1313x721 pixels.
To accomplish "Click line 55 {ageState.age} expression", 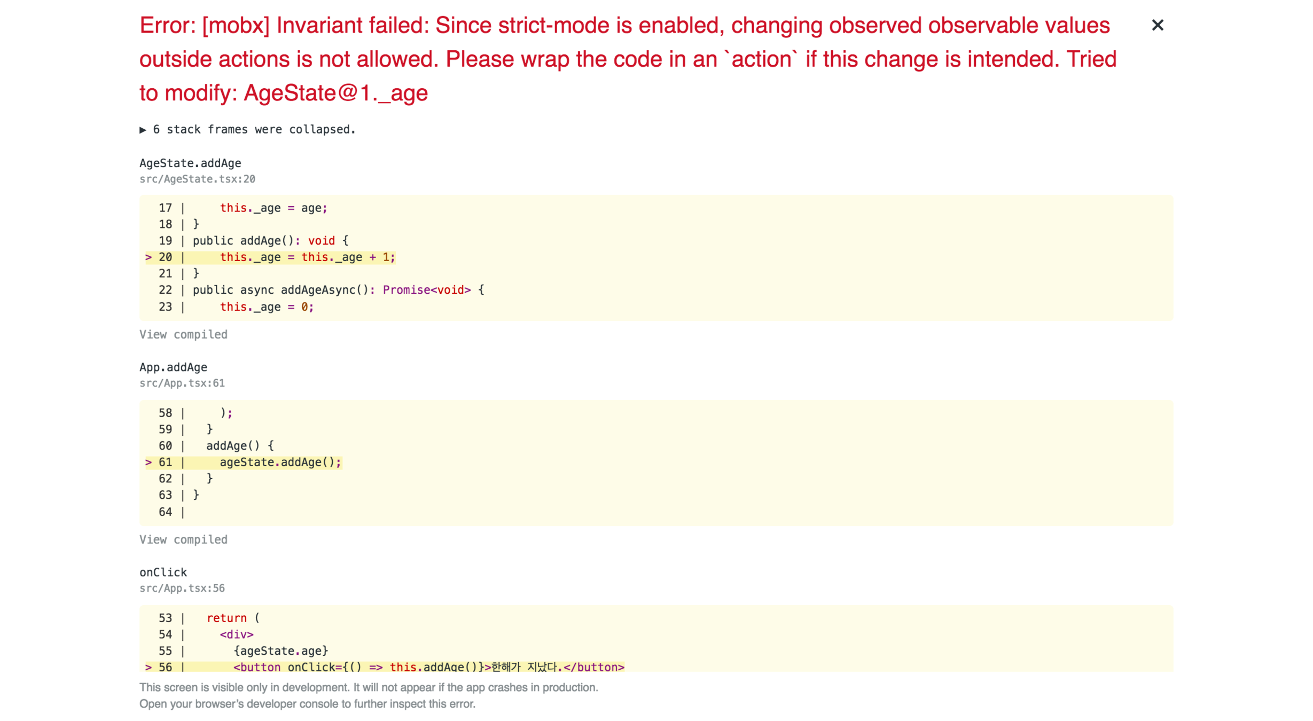I will (x=280, y=651).
